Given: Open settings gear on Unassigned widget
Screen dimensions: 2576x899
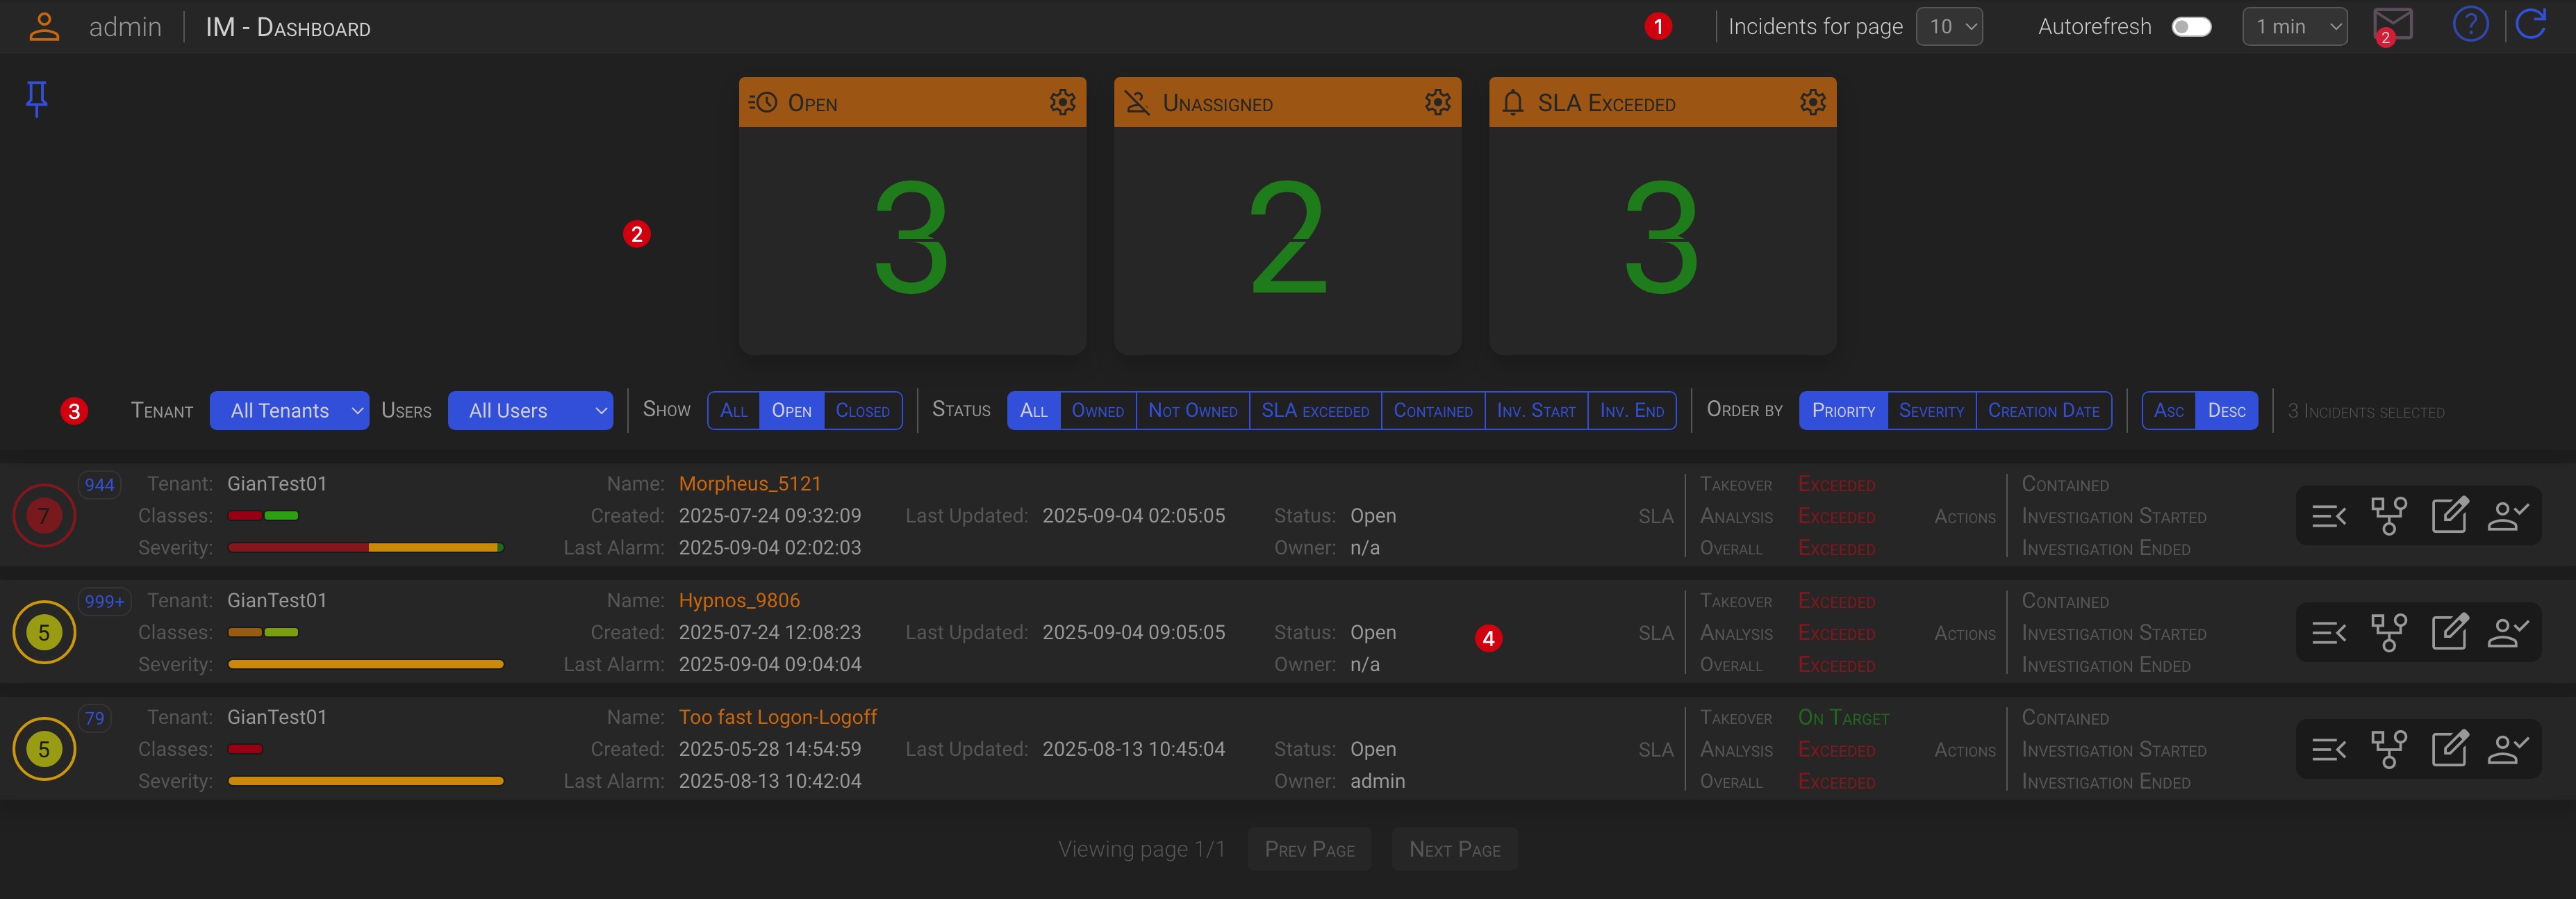Looking at the screenshot, I should 1437,102.
